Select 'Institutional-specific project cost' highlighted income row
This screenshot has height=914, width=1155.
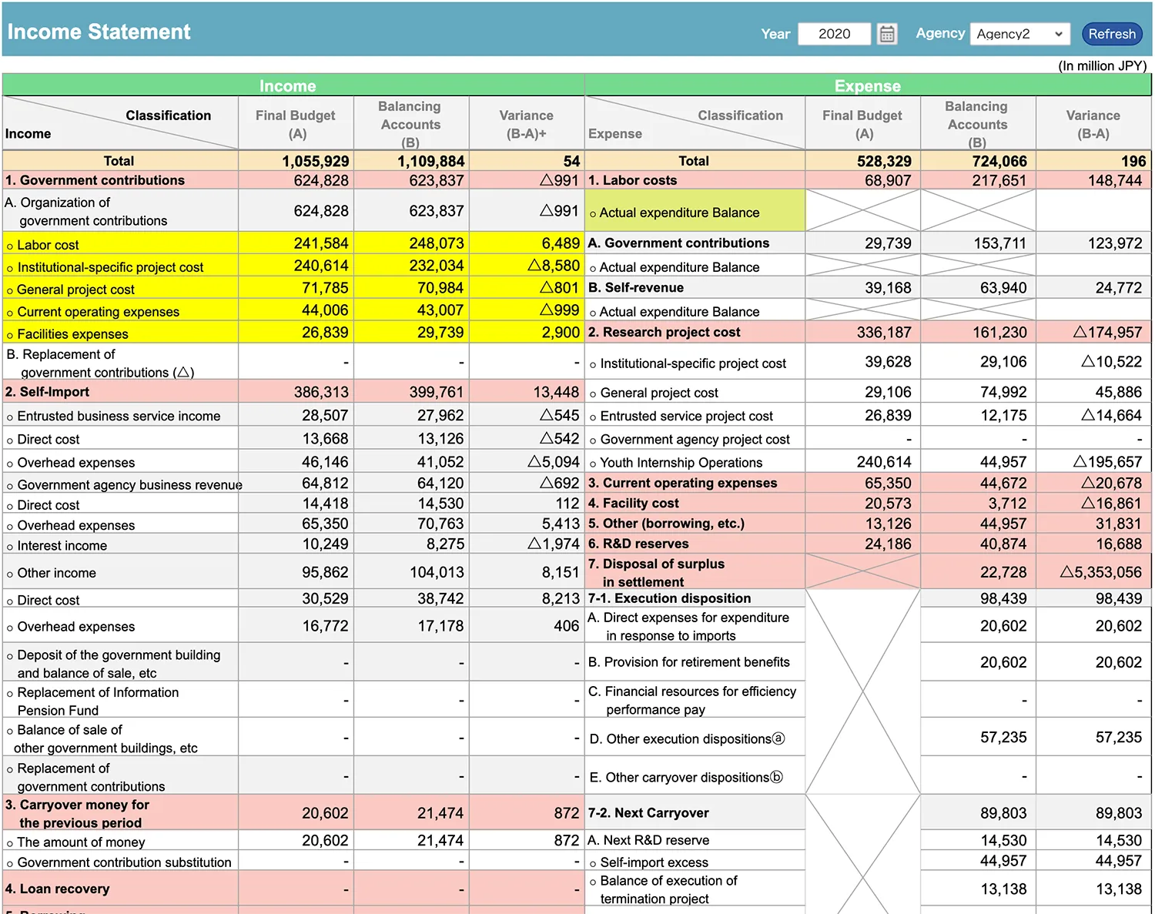pos(293,266)
